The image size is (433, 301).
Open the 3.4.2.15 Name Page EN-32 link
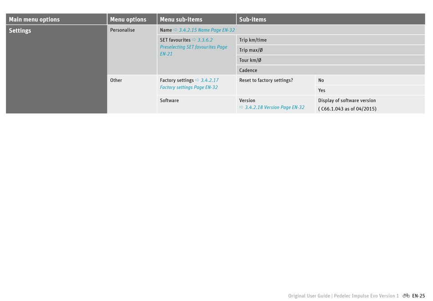[x=206, y=30]
